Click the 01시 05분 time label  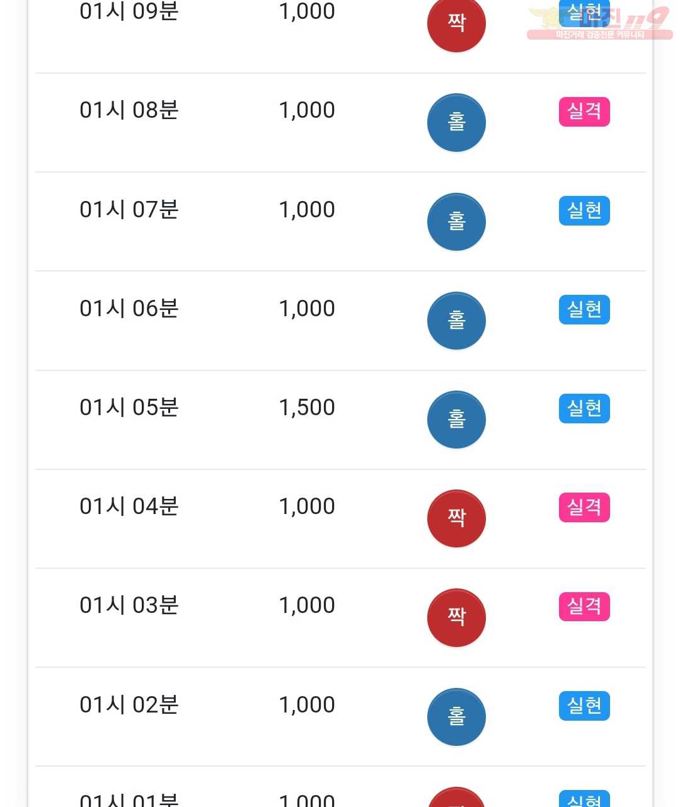point(129,408)
